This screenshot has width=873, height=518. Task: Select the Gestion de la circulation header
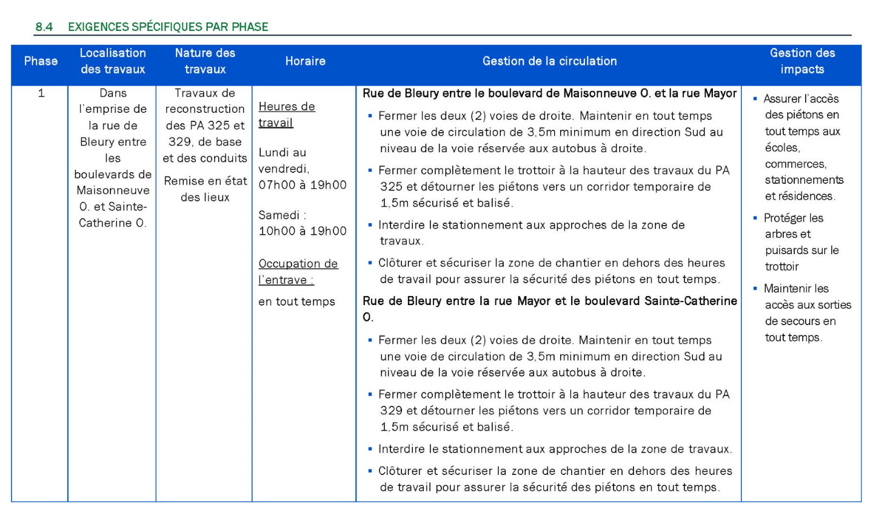pyautogui.click(x=549, y=61)
